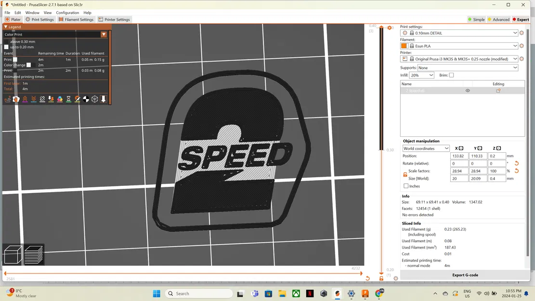Viewport: 535px width, 301px height.
Task: Select Expert mode
Action: coord(521,19)
